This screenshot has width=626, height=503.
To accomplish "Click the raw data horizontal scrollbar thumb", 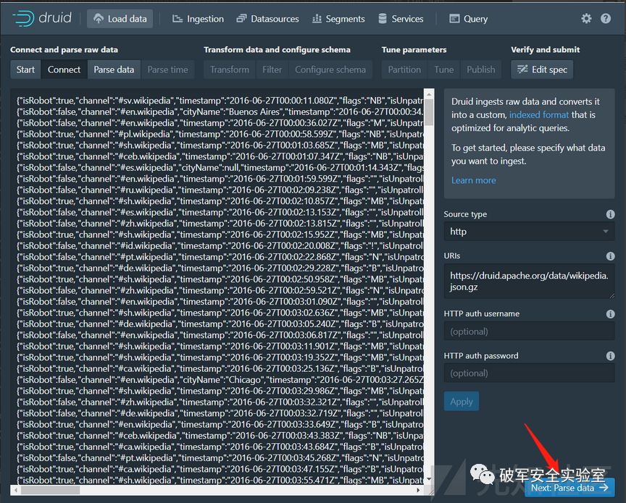I will point(50,490).
